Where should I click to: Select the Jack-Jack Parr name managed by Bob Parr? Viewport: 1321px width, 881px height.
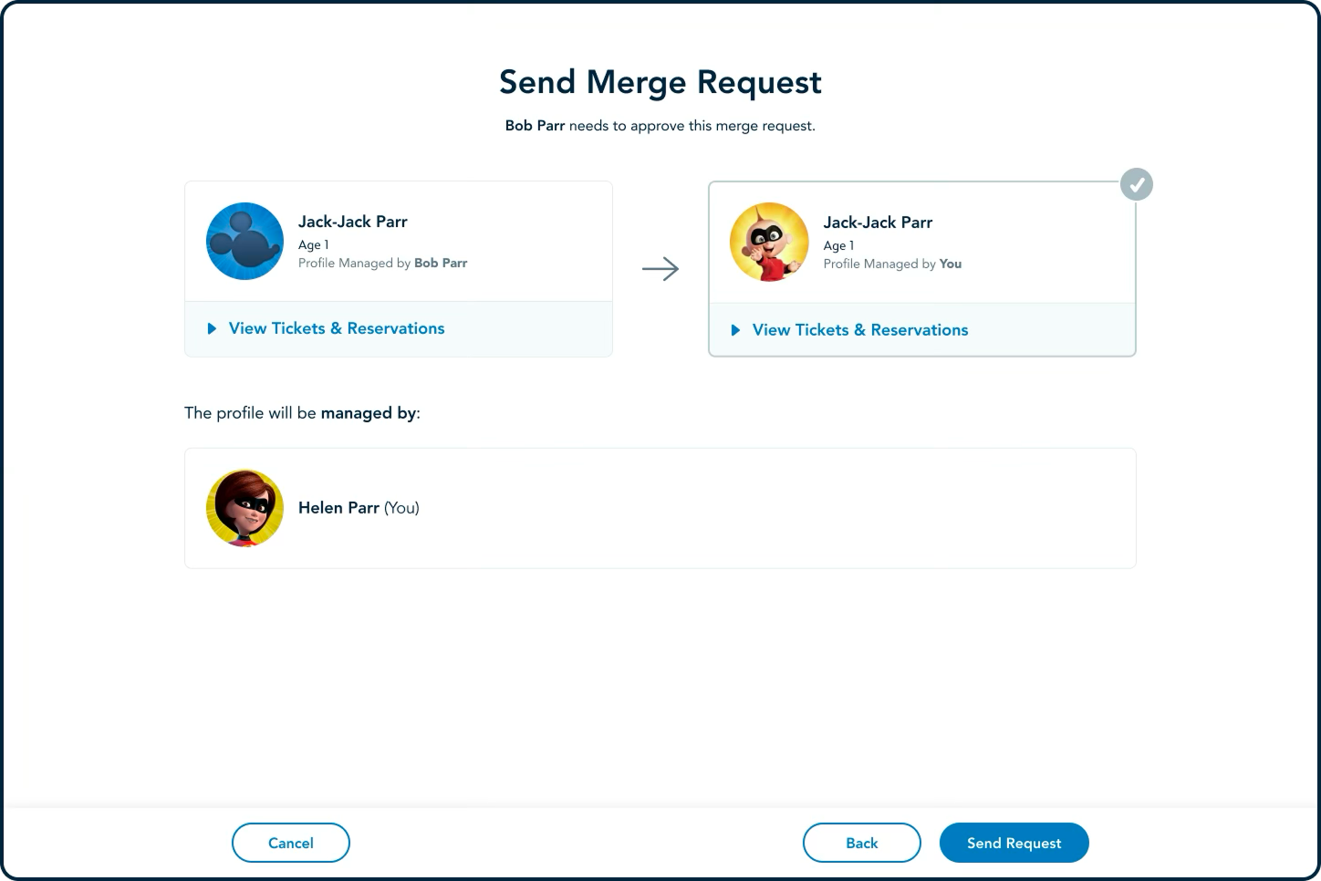point(353,222)
